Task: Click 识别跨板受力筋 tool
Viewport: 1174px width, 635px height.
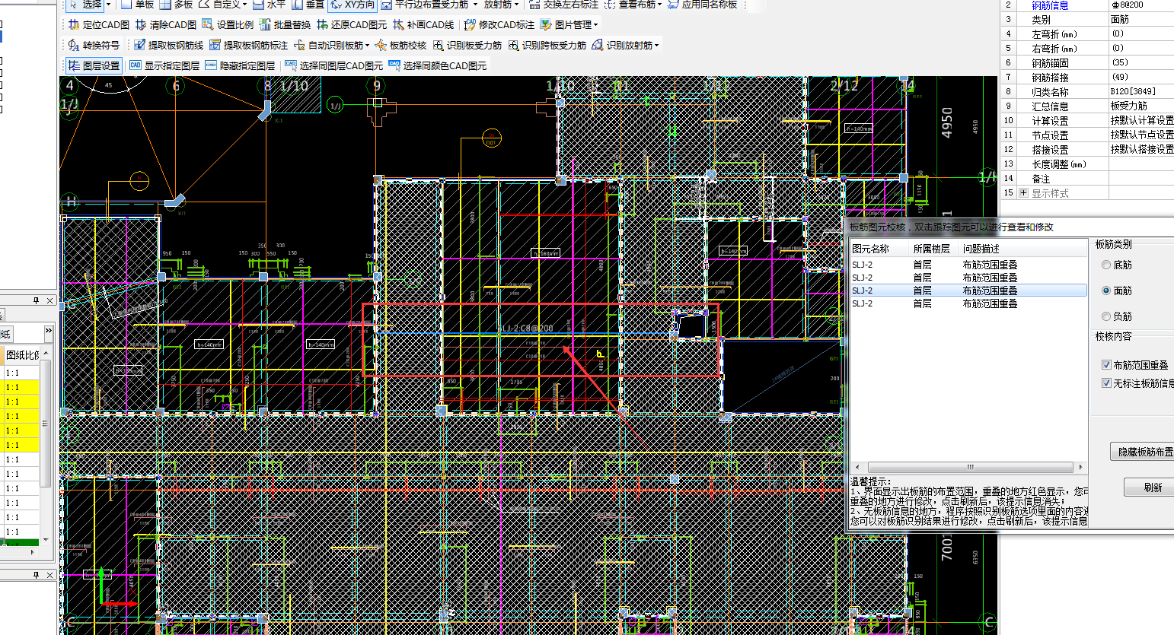Action: pyautogui.click(x=547, y=45)
